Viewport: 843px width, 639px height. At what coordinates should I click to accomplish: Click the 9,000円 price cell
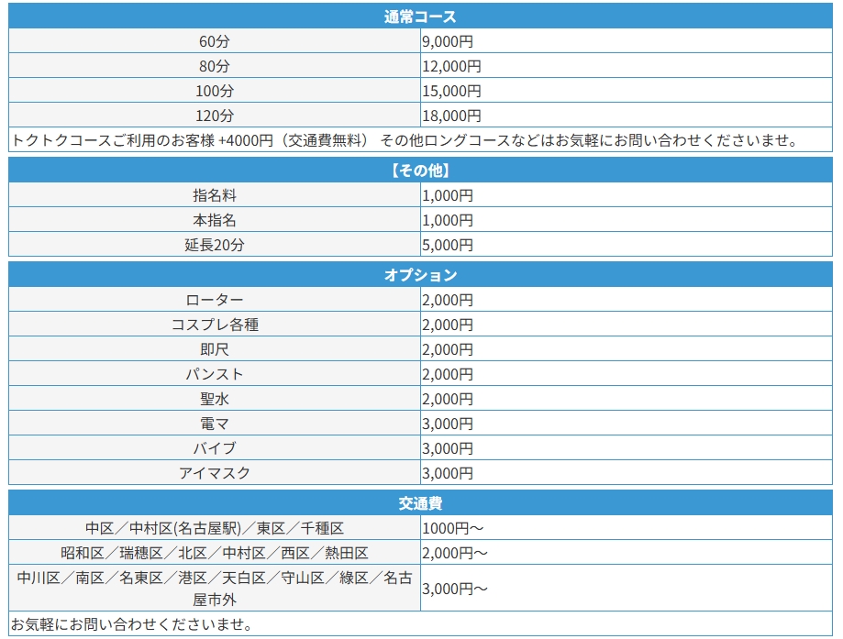(x=448, y=41)
